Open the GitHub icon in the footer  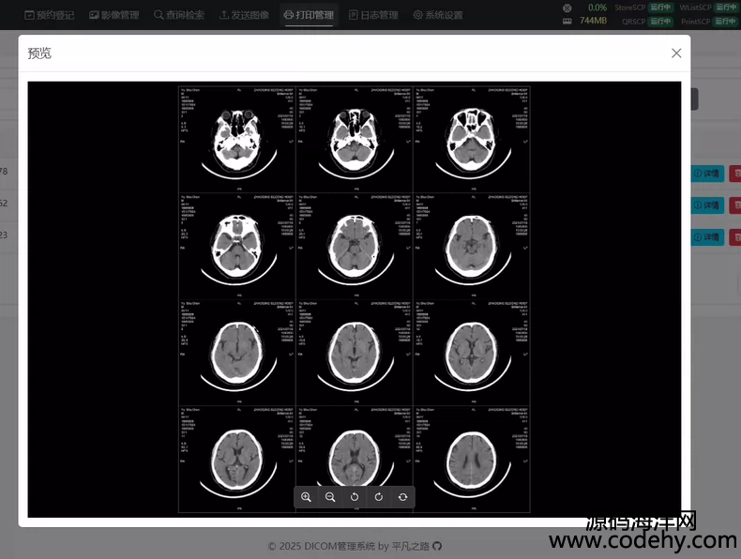tap(437, 546)
